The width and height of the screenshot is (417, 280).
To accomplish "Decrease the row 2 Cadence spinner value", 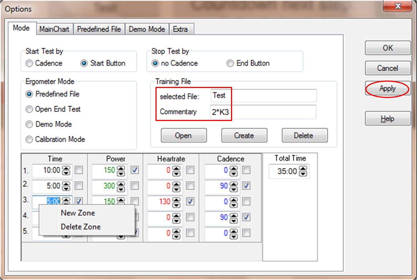I will pos(234,189).
